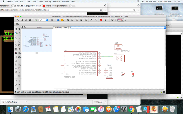This screenshot has height=114, width=183.
Task: Open the Open-file dropdown in the toolbar
Action: (x=18, y=20)
